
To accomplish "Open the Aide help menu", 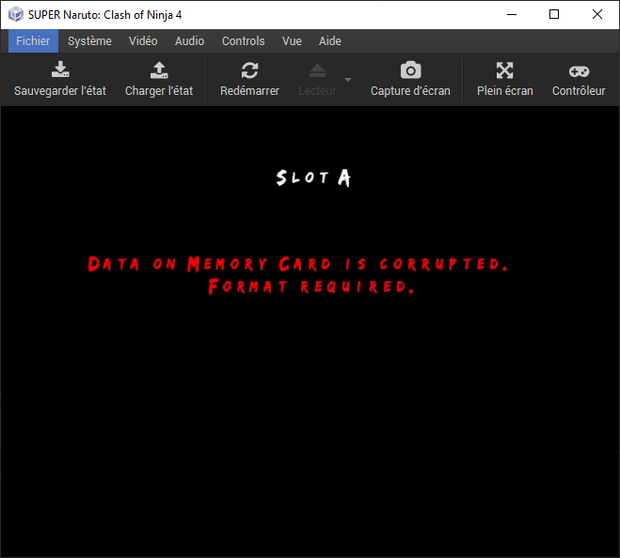I will tap(330, 41).
